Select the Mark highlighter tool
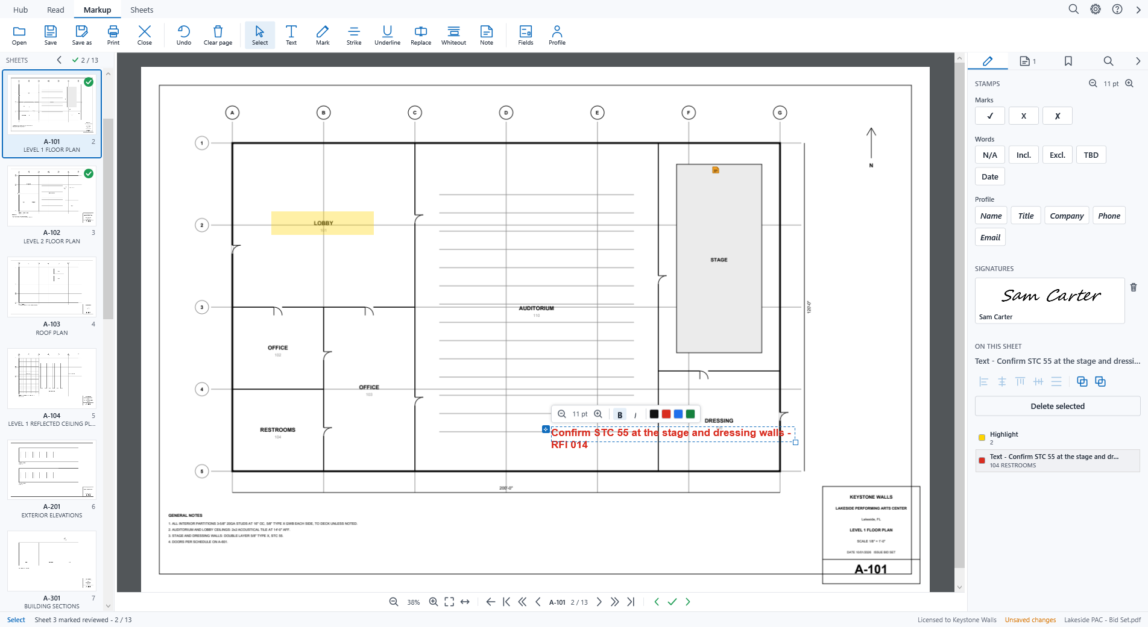Screen dimensions: 1148x627 [x=323, y=35]
